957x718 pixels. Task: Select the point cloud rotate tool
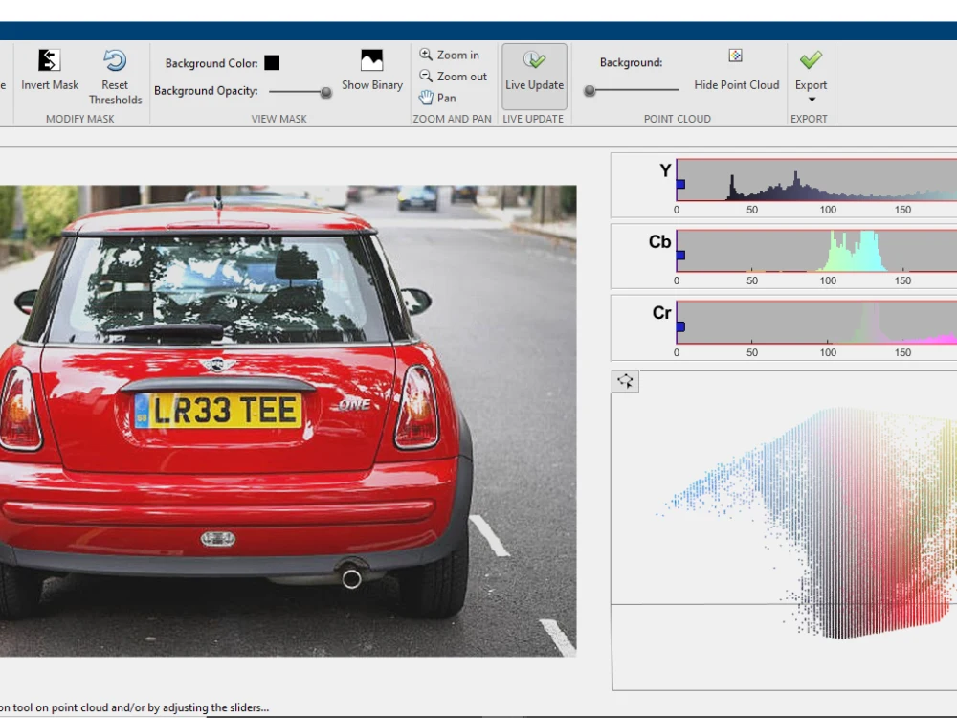[625, 381]
